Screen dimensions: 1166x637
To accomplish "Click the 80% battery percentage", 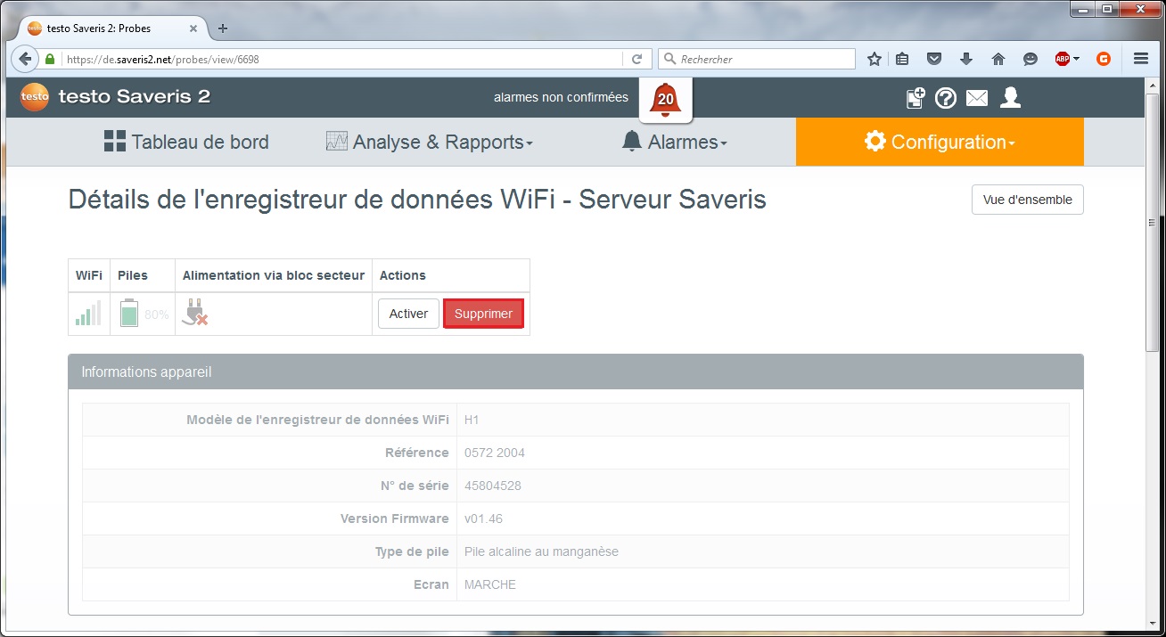I will [x=157, y=314].
